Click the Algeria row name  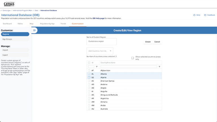pos(103,77)
